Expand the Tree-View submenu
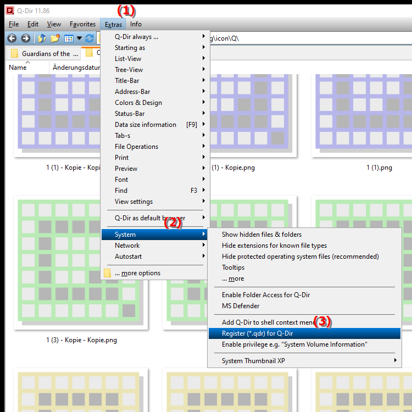This screenshot has width=412, height=412. click(x=154, y=70)
